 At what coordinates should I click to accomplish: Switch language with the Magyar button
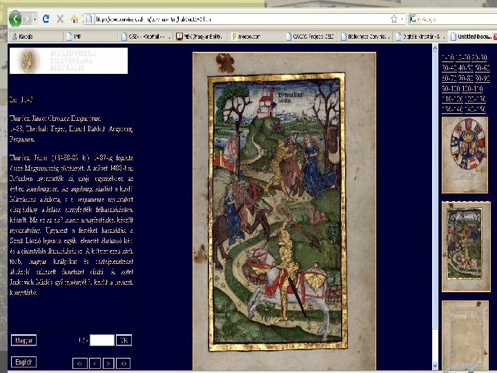(x=23, y=341)
